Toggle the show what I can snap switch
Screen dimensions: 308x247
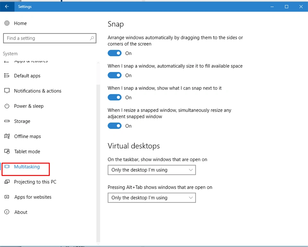click(115, 97)
